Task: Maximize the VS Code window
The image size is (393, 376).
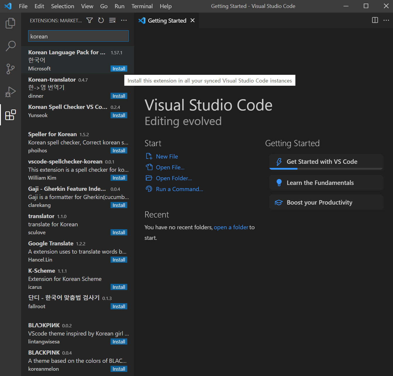Action: [x=366, y=6]
